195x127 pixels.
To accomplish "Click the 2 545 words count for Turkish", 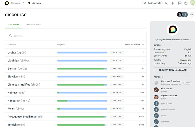I will point(141,125).
